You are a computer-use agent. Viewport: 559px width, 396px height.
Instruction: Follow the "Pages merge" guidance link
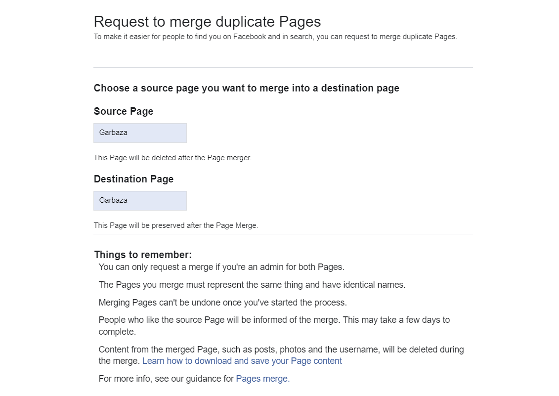click(262, 379)
